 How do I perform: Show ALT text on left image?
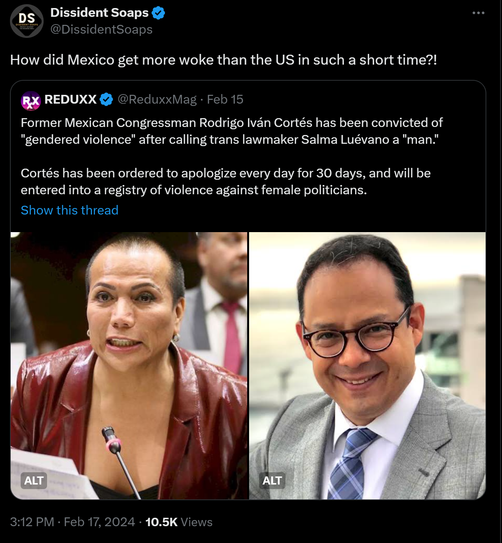point(34,481)
